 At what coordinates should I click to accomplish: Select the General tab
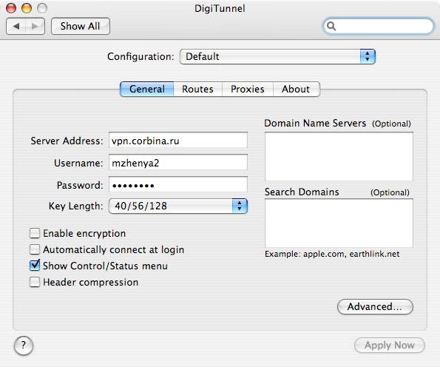(146, 90)
